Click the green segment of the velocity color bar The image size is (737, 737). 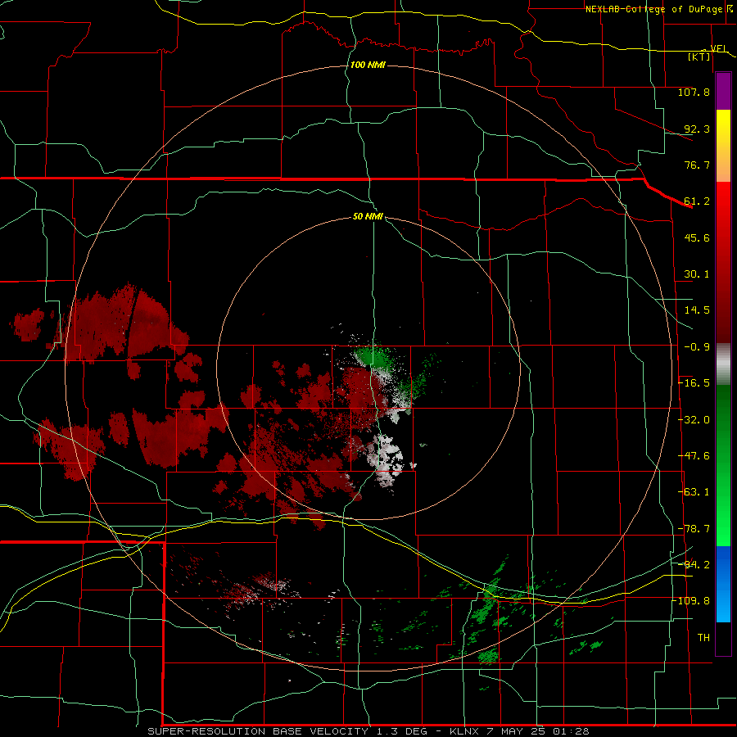click(723, 466)
